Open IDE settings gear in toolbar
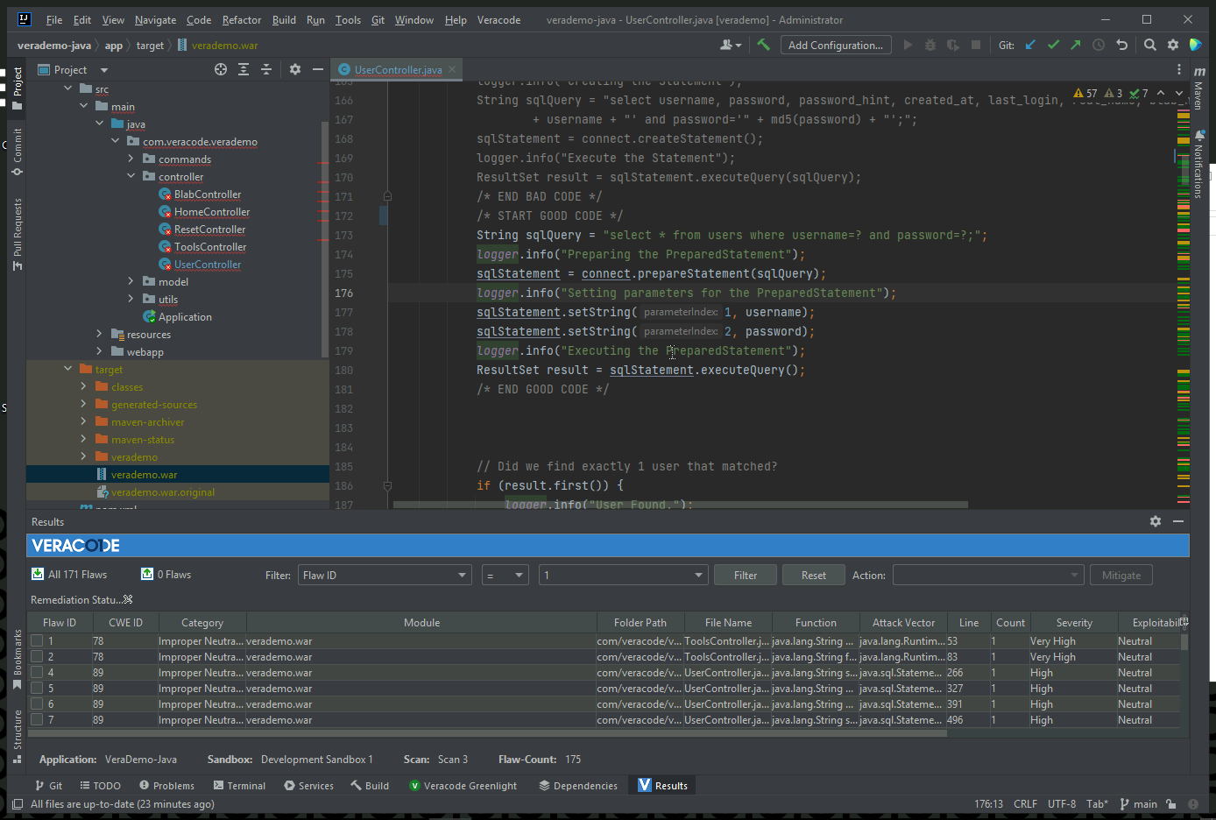The image size is (1216, 820). tap(1173, 45)
